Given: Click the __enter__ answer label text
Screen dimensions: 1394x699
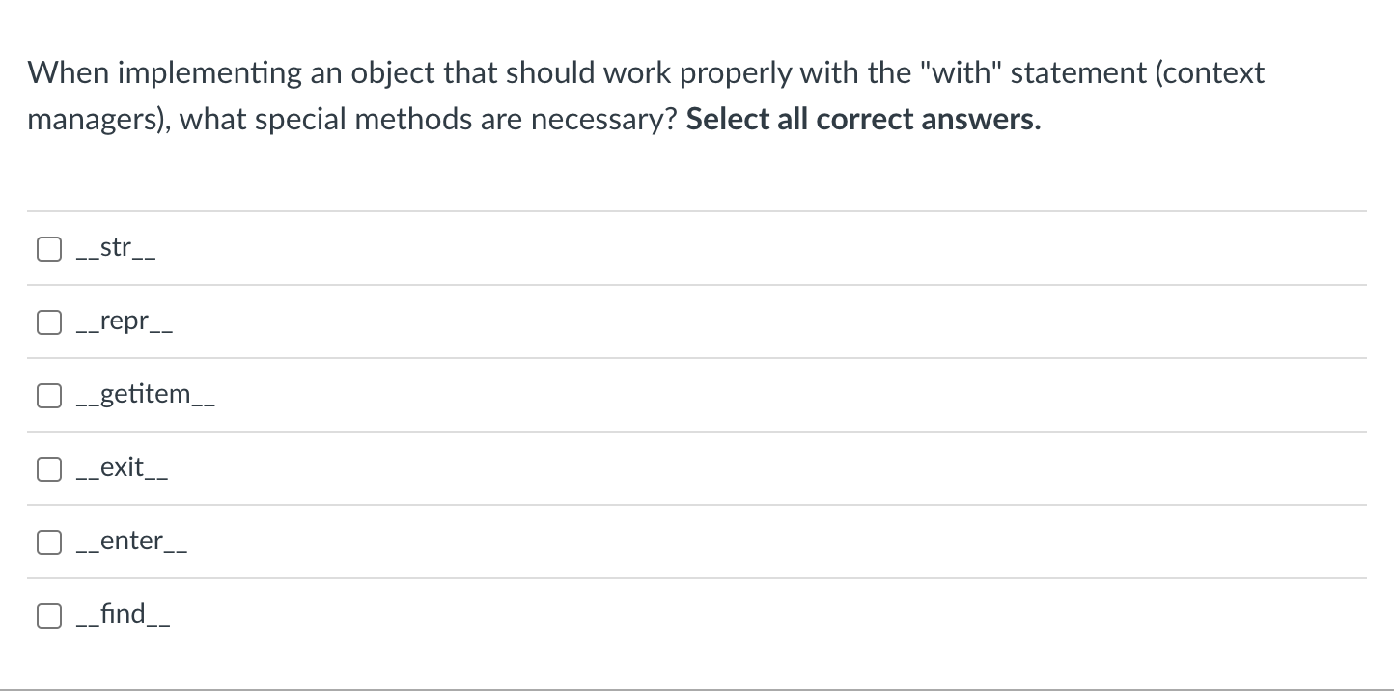Looking at the screenshot, I should (x=132, y=543).
